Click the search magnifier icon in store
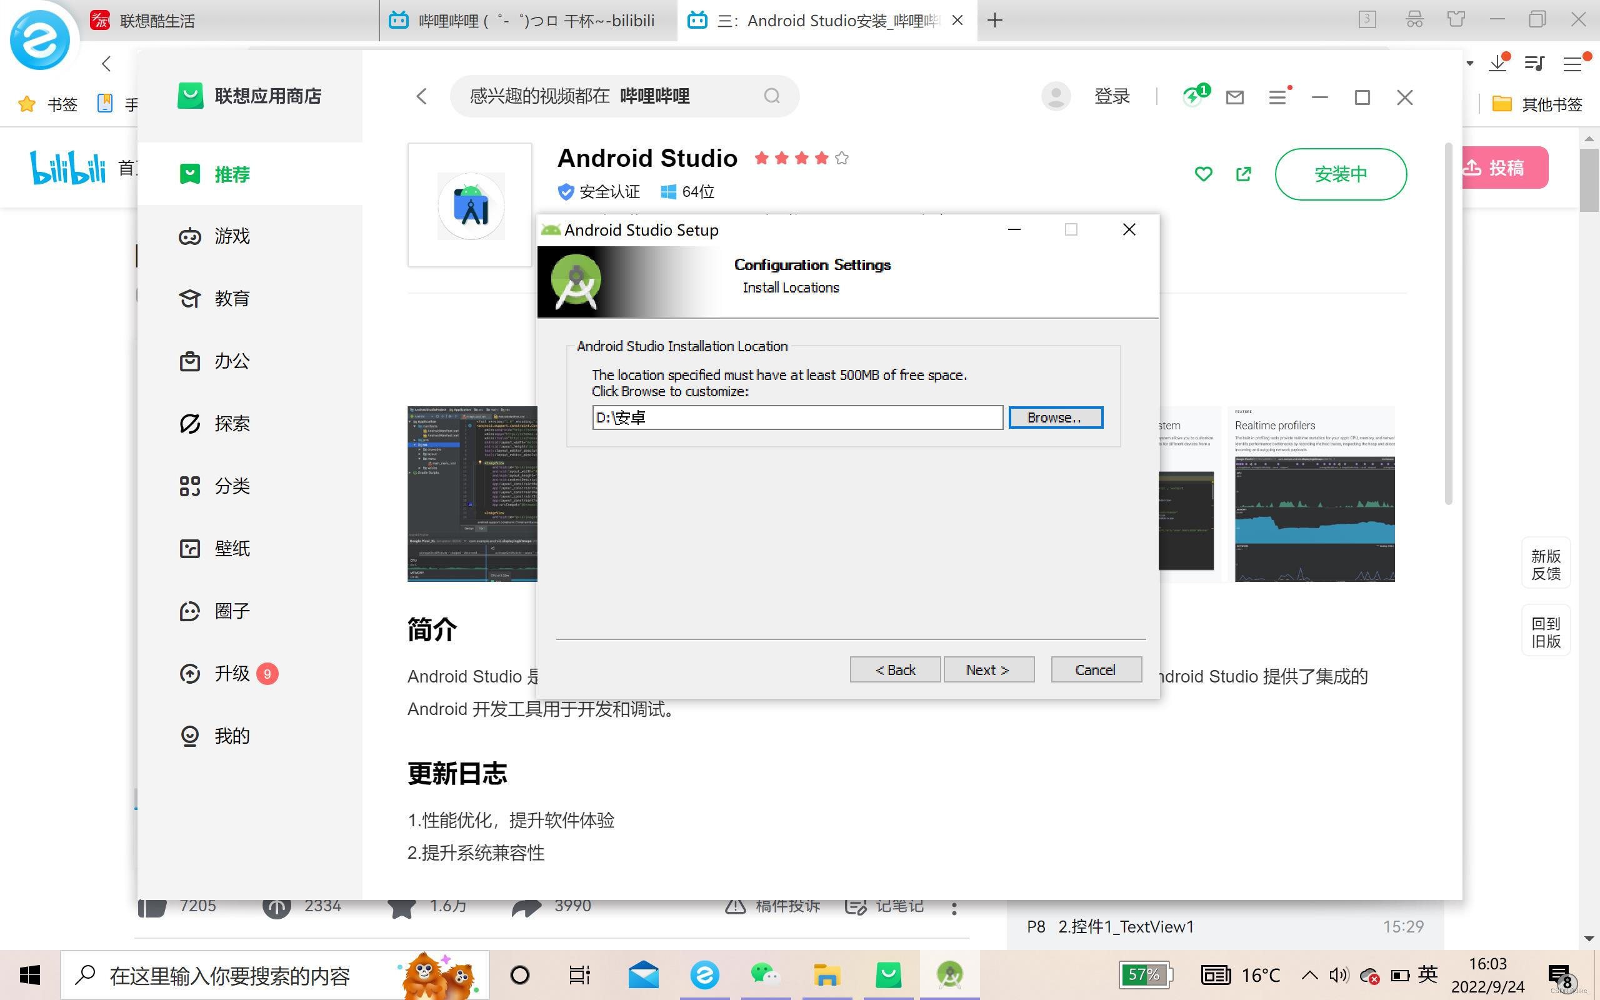This screenshot has width=1600, height=1000. coord(772,96)
